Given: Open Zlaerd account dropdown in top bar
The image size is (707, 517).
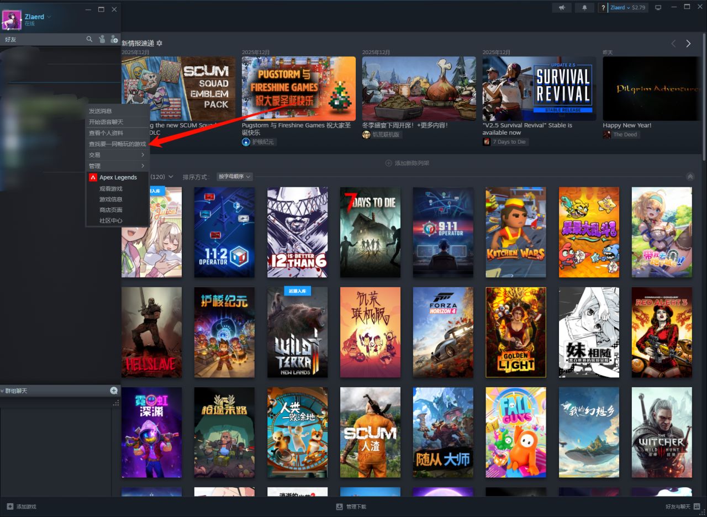Looking at the screenshot, I should 627,8.
